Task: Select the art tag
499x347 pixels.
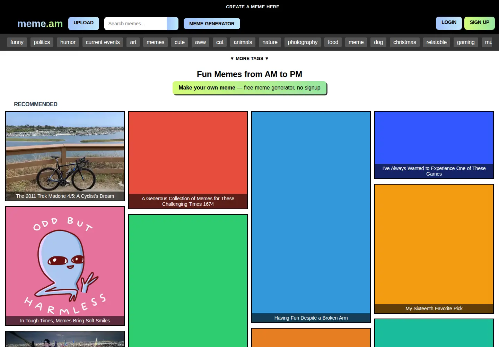Action: 133,42
